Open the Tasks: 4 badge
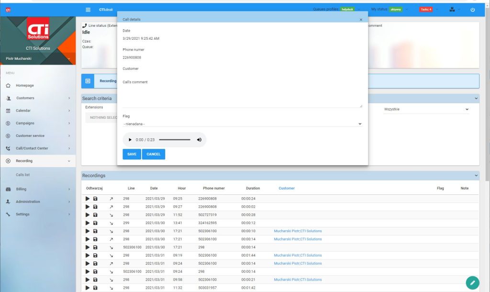The image size is (490, 292). tap(425, 10)
